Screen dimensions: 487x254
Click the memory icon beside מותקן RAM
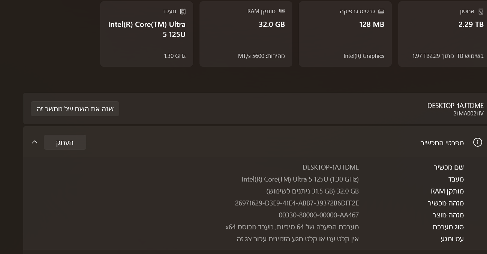(282, 11)
